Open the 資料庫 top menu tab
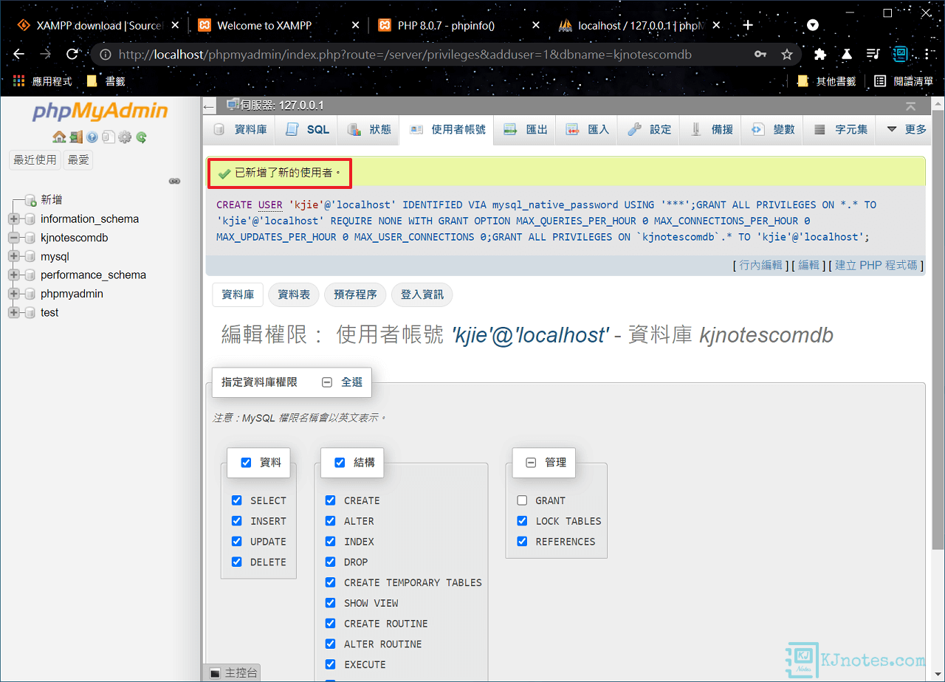 coord(240,130)
